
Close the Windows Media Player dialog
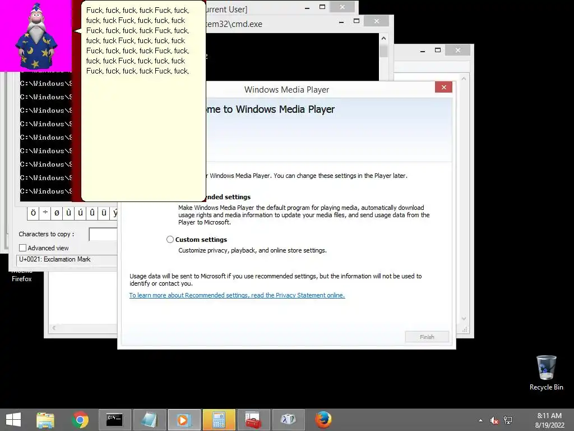coord(444,87)
